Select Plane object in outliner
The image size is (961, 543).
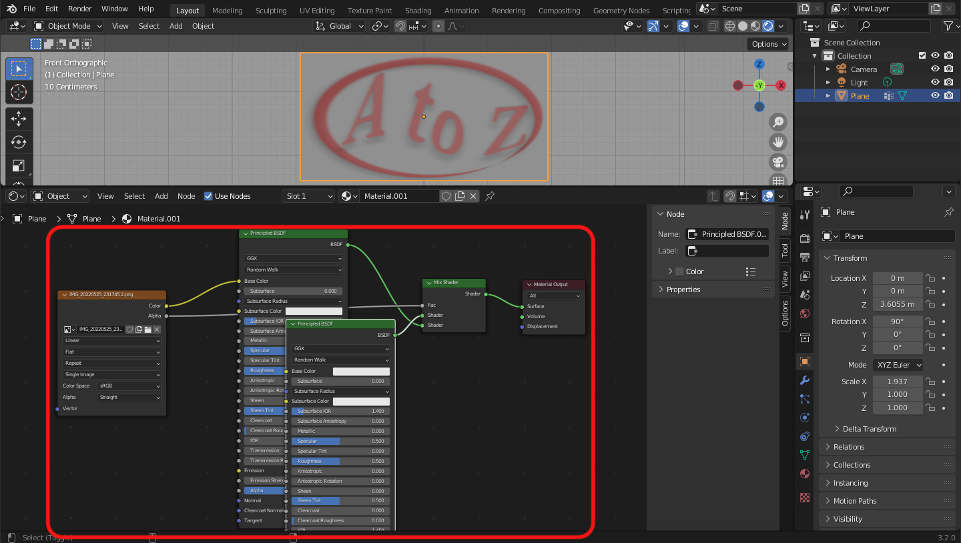[860, 95]
